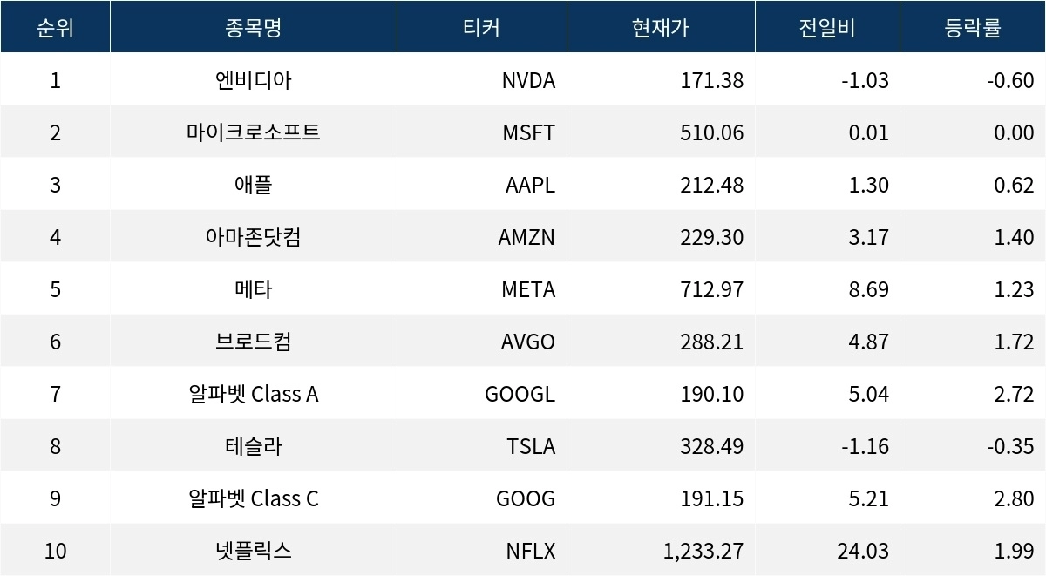Select the 브로드컴 stock name
The height and width of the screenshot is (576, 1046).
[253, 342]
